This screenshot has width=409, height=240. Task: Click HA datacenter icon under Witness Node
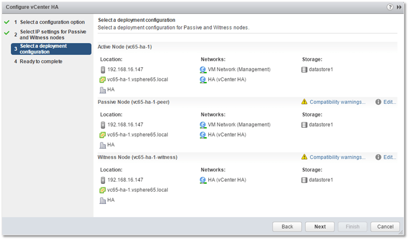103,200
